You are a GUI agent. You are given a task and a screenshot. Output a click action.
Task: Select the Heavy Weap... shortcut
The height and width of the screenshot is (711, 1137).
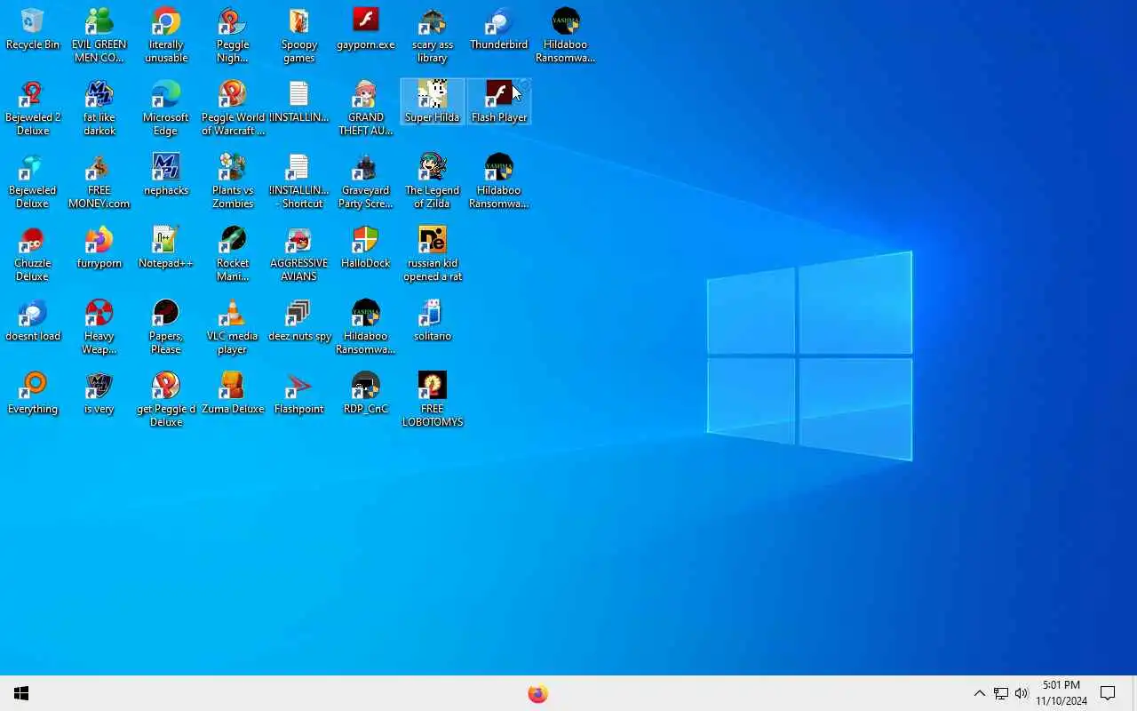(99, 327)
